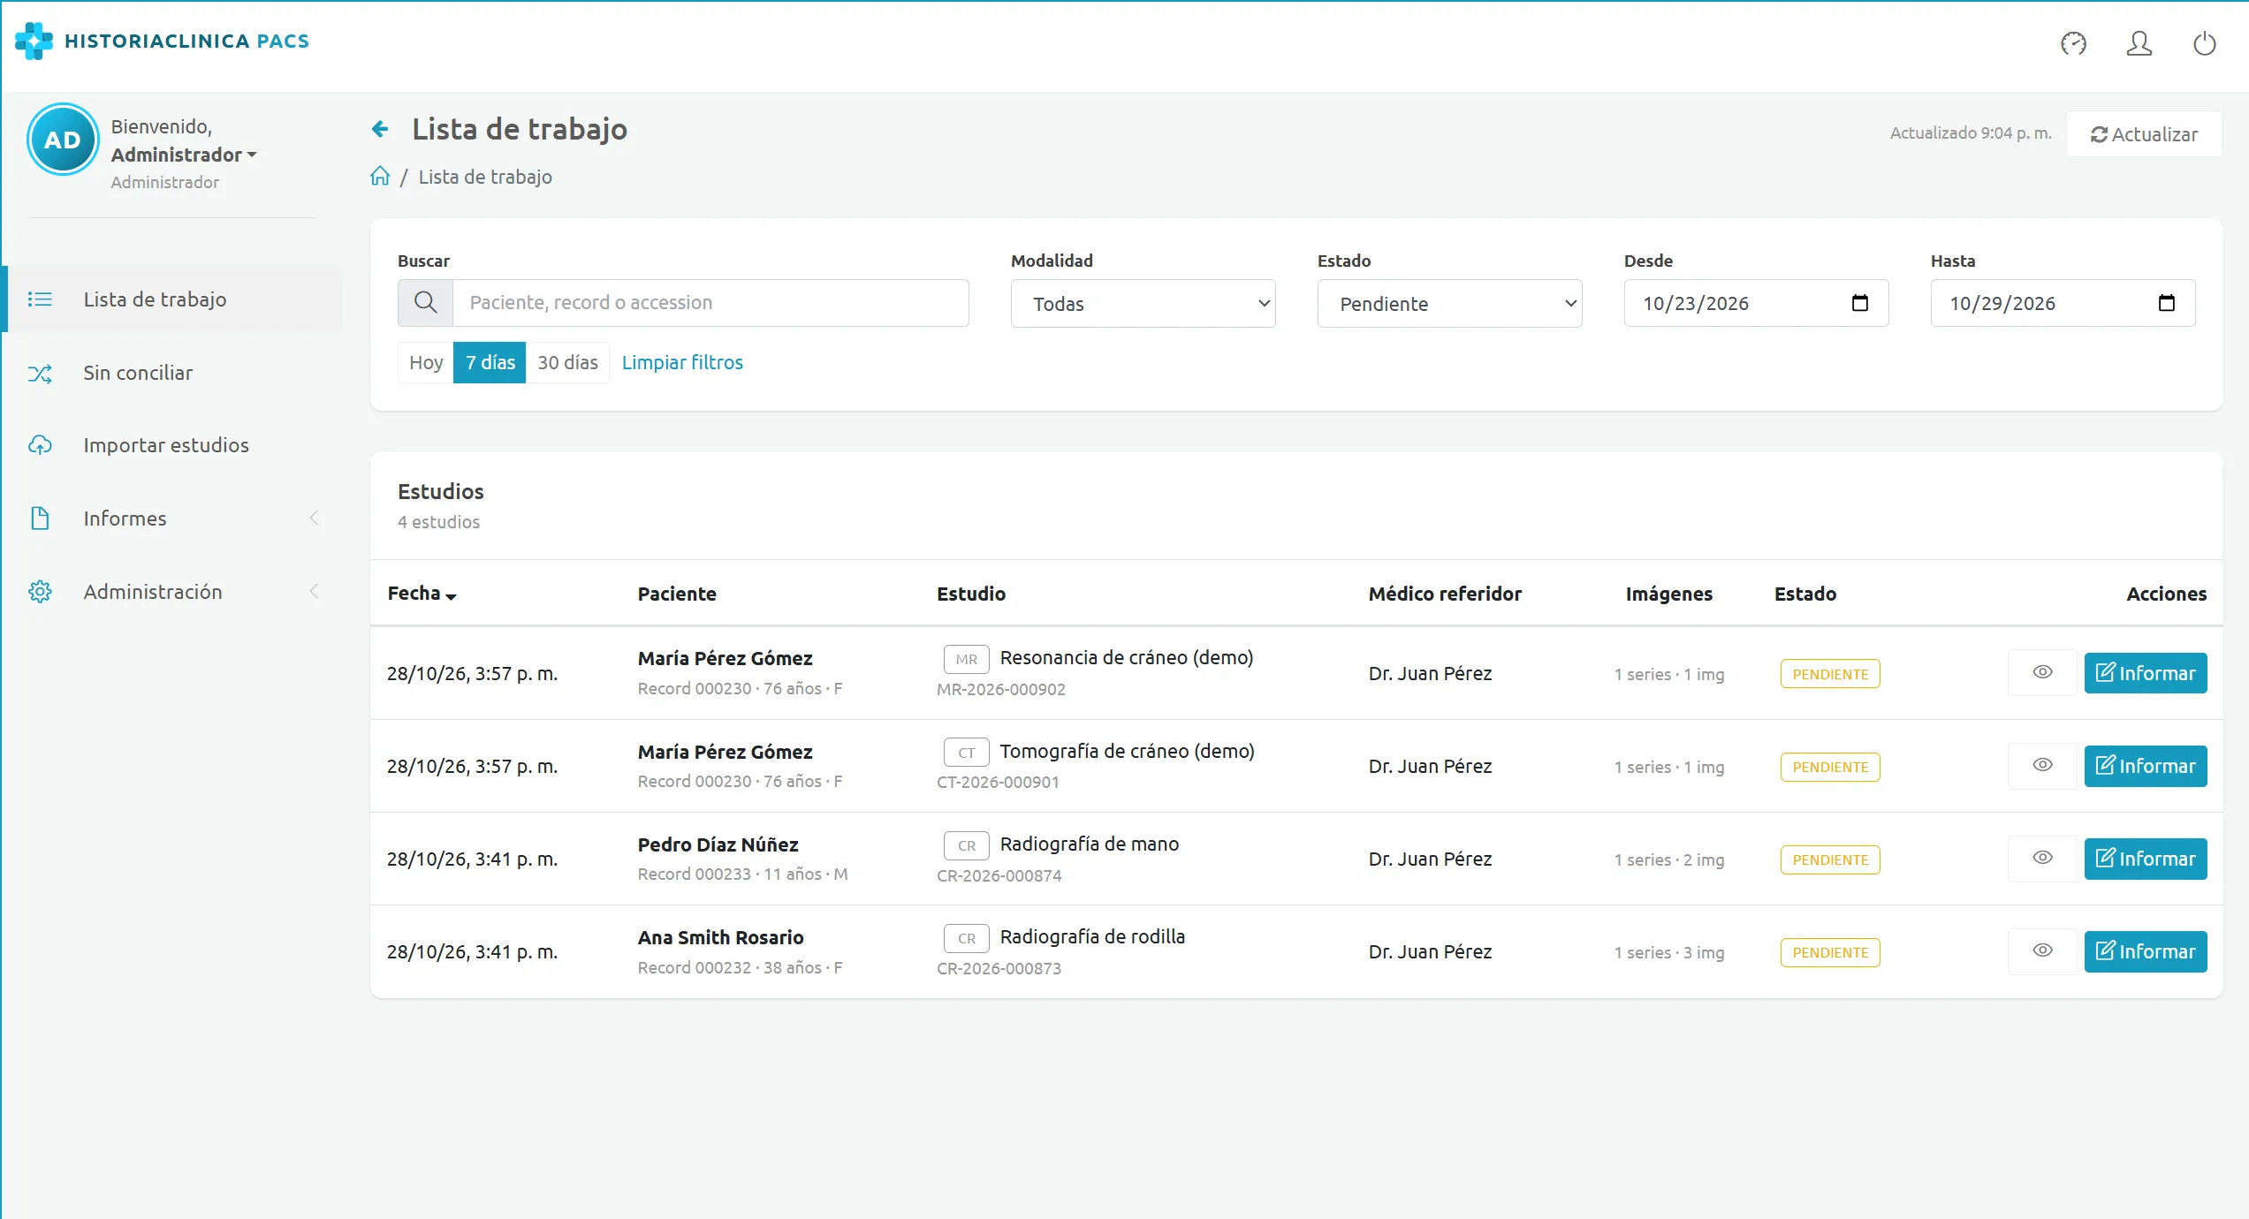Viewport: 2249px width, 1219px height.
Task: Expand the Administración sidebar chevron
Action: tap(314, 592)
